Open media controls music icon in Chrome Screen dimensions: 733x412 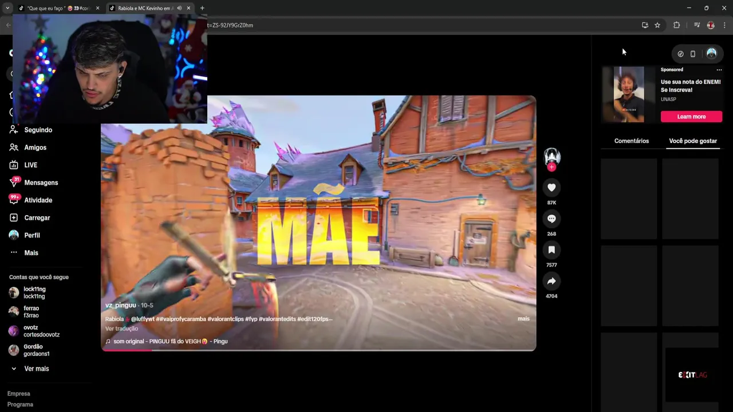pyautogui.click(x=697, y=25)
